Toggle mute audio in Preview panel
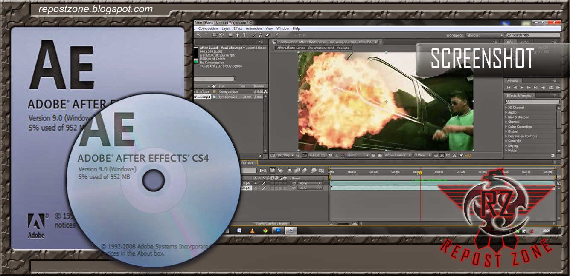This screenshot has height=276, width=570. tap(544, 88)
